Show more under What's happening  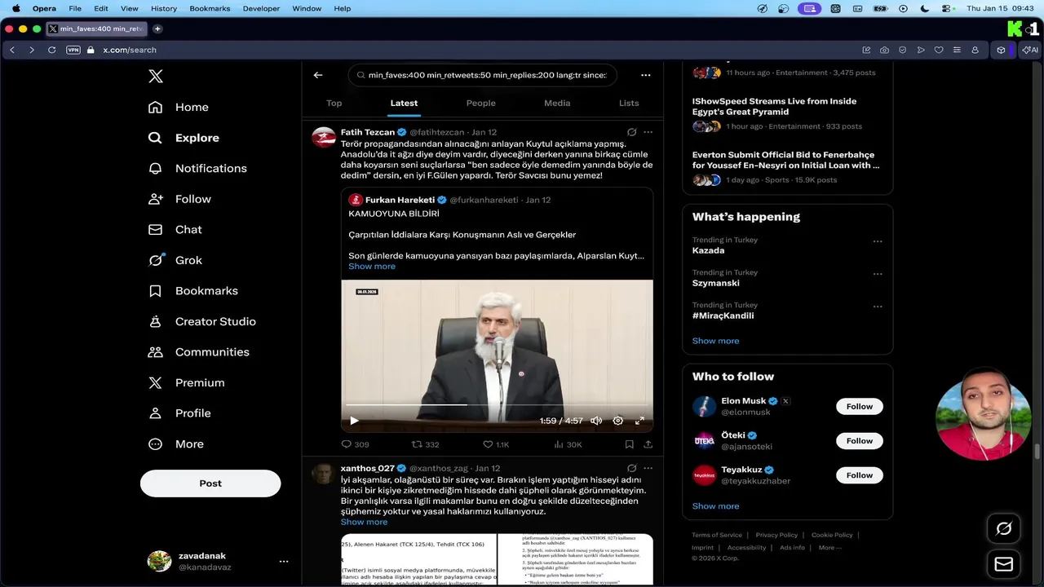(x=715, y=341)
